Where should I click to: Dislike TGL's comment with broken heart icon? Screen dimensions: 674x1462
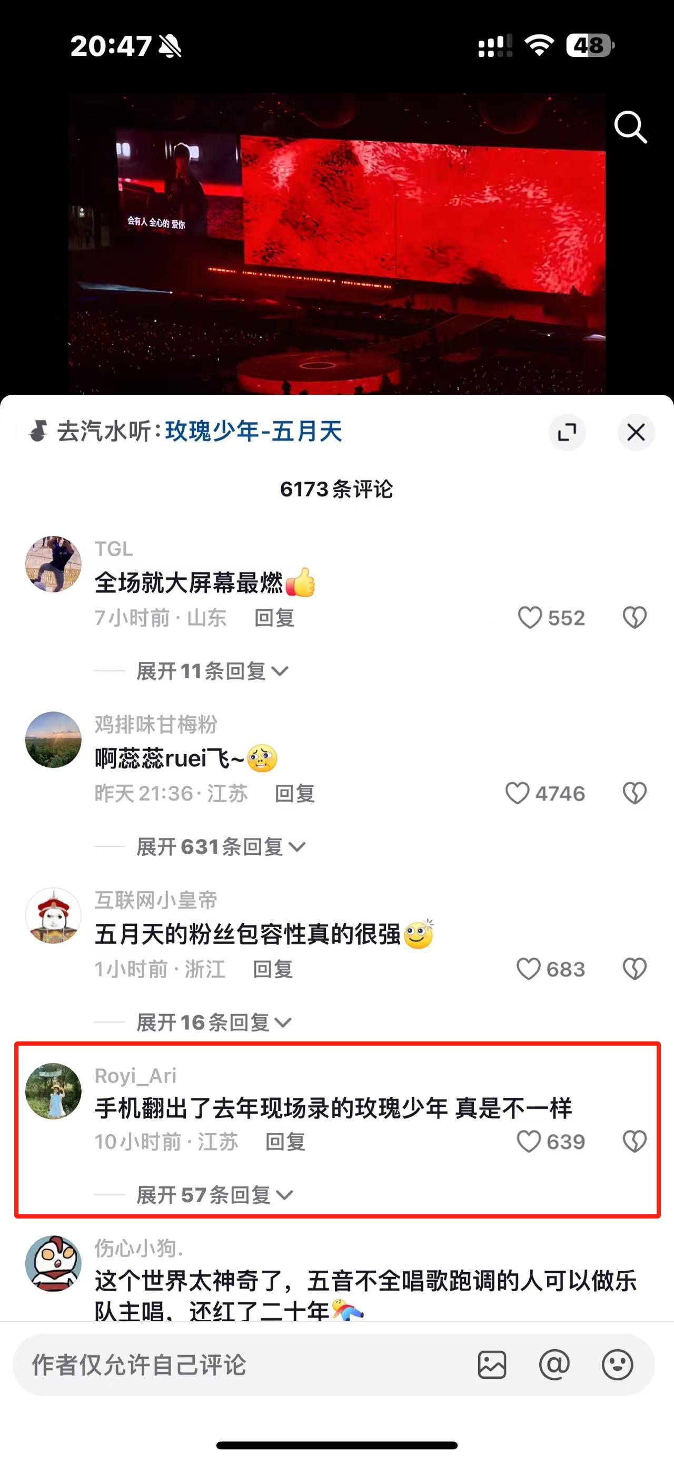pos(635,618)
